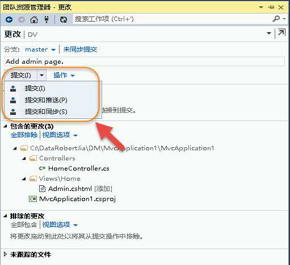Focus the 搜索工作项 search field
The height and width of the screenshot is (265, 290).
coord(172,19)
